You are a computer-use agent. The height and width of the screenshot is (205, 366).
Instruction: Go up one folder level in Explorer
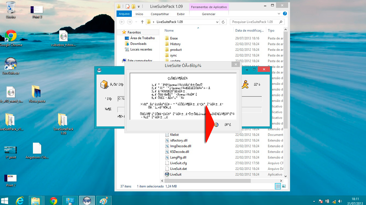point(142,22)
